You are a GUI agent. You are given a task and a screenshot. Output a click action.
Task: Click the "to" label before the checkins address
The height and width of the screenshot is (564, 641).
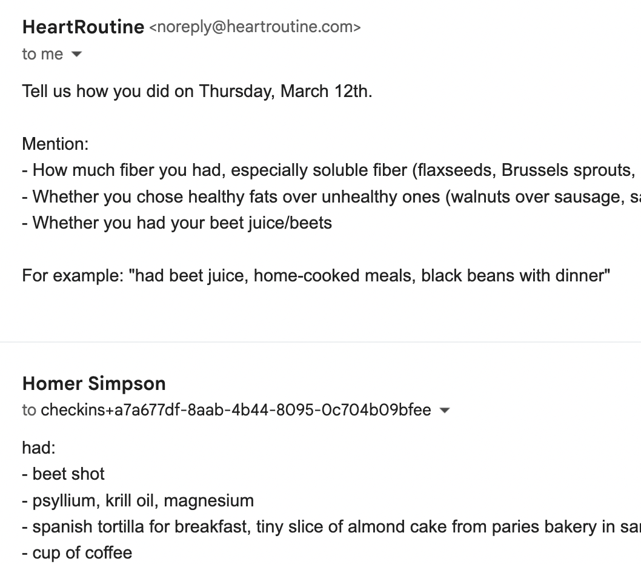[x=27, y=410]
